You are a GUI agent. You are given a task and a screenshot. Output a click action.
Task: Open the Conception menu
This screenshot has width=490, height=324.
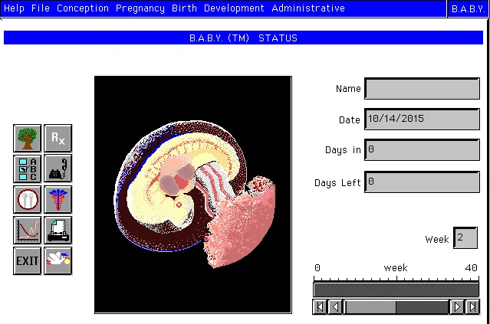[83, 8]
